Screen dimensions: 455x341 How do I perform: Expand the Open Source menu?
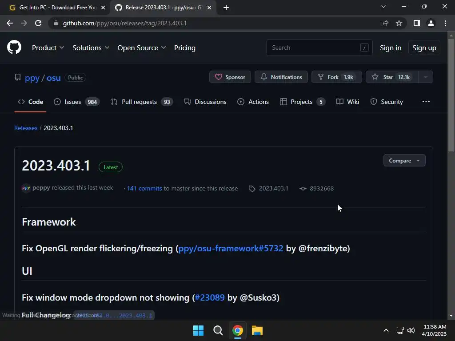point(142,48)
